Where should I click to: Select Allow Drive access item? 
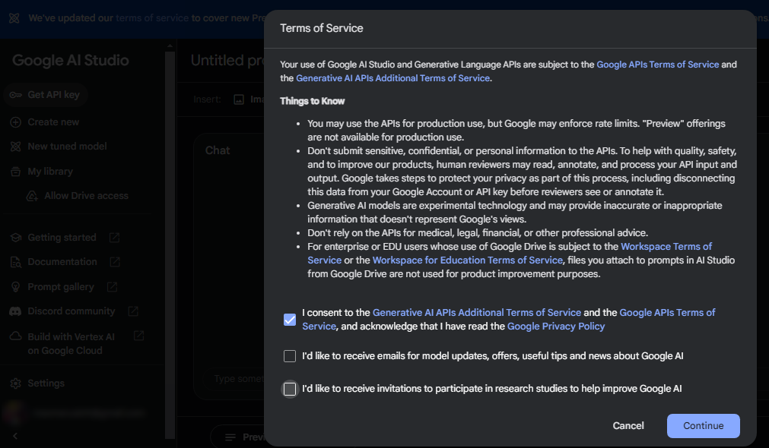[x=86, y=196]
